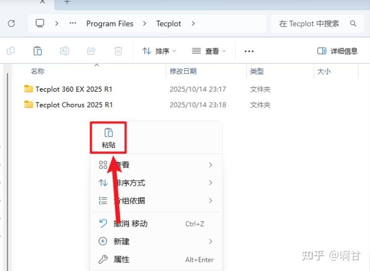The height and width of the screenshot is (271, 370).
Task: Click date 2025/10/14 23:17 cell
Action: tap(198, 89)
